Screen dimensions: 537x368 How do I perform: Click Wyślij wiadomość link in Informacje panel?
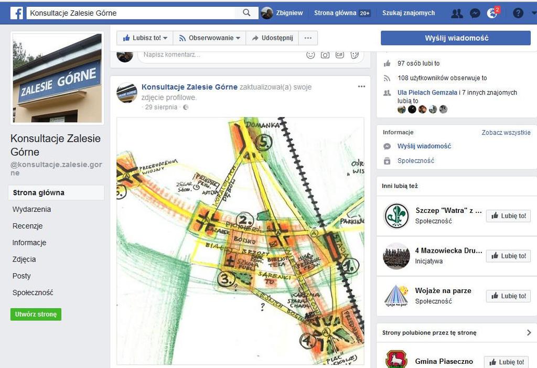tap(424, 146)
